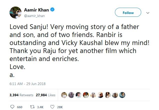Click Aamir Khan's profile picture
159x110 pixels.
point(15,12)
